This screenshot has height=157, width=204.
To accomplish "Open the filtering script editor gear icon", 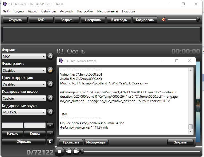I will click(x=50, y=70).
